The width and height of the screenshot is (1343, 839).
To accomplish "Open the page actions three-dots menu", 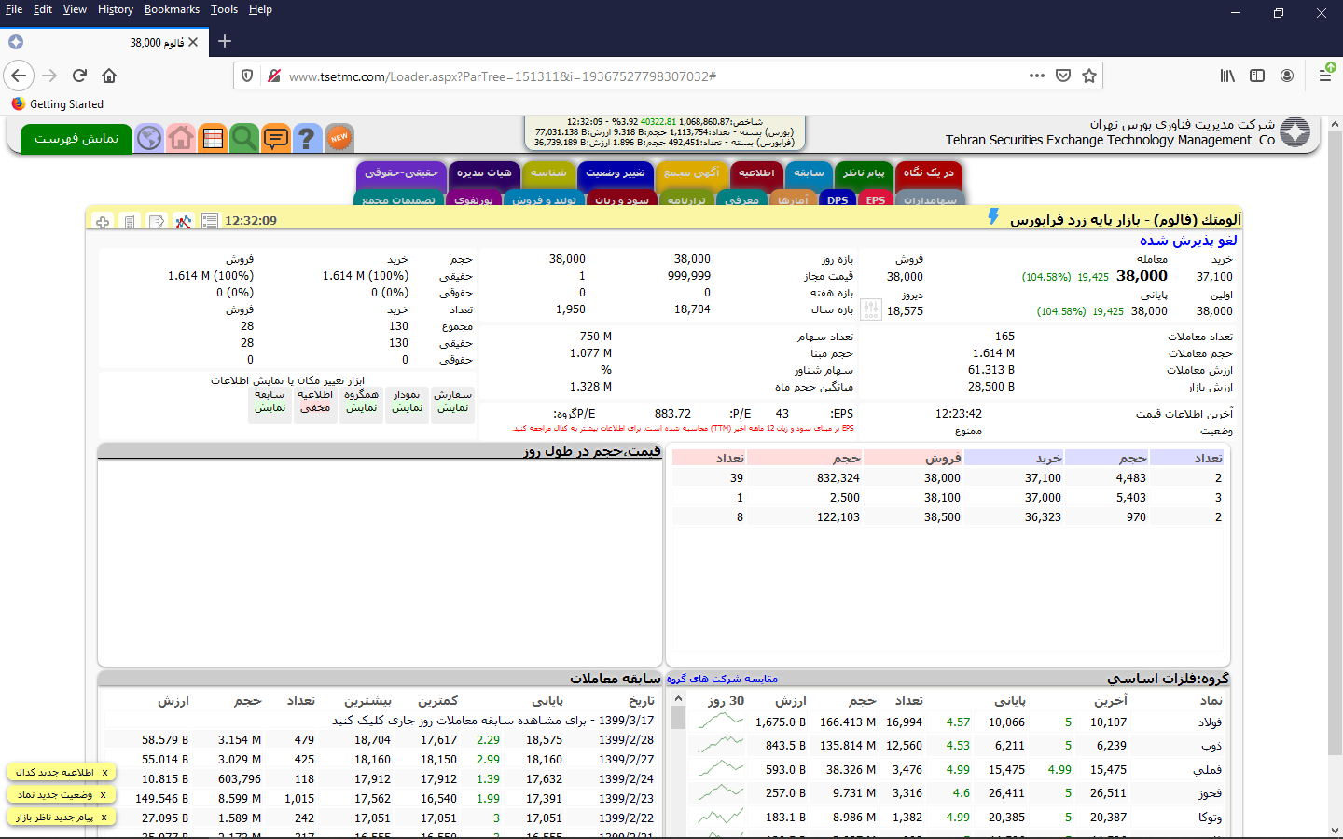I will [x=1037, y=76].
